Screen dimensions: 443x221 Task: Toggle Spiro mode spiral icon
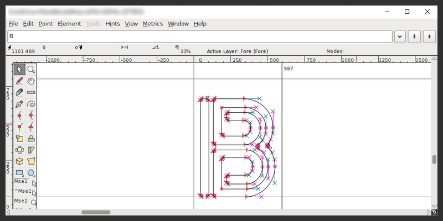pyautogui.click(x=32, y=104)
